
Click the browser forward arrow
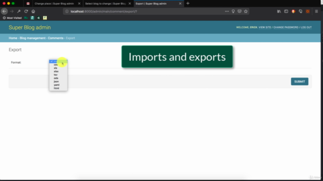(x=12, y=11)
